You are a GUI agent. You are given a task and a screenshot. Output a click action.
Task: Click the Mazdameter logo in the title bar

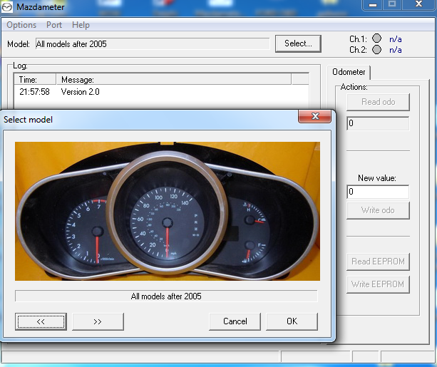(8, 6)
